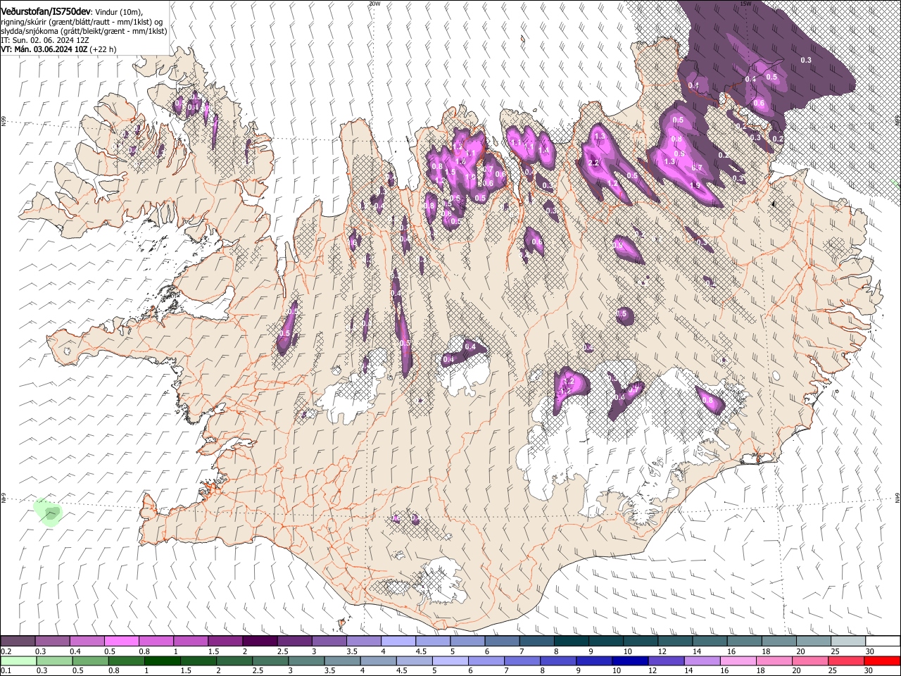The image size is (901, 676).
Task: Pick the 0.2 swatch in the top legend row
Action: pyautogui.click(x=18, y=641)
